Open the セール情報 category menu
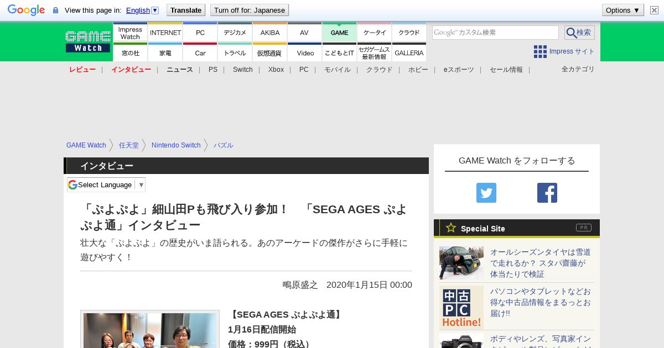Image resolution: width=664 pixels, height=348 pixels. 506,70
